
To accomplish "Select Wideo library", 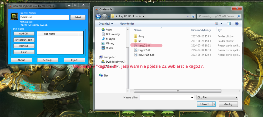I will point(108,48).
